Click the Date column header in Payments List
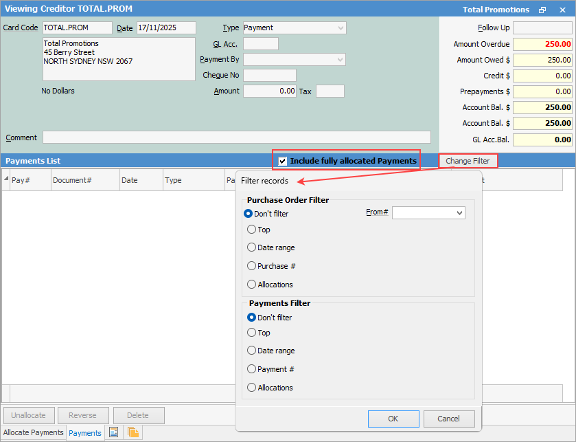 click(141, 180)
